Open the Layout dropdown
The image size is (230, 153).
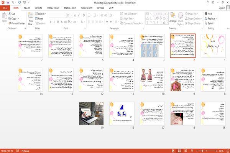click(40, 14)
